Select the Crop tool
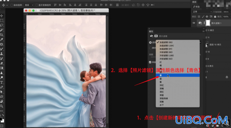The height and width of the screenshot is (128, 231). tap(2, 35)
